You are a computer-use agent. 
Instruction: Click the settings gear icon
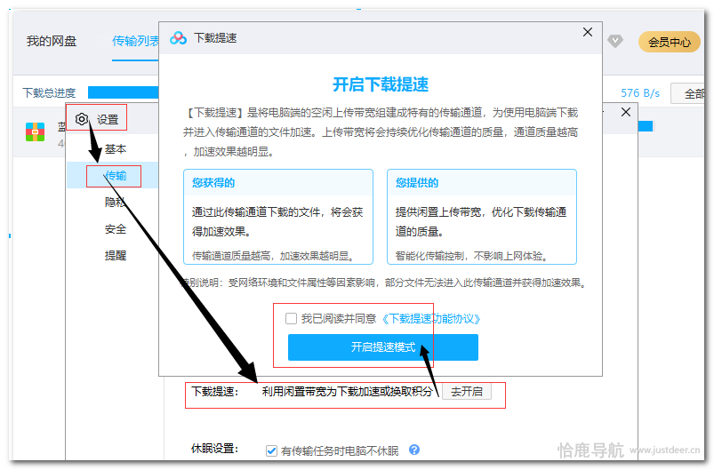[82, 119]
